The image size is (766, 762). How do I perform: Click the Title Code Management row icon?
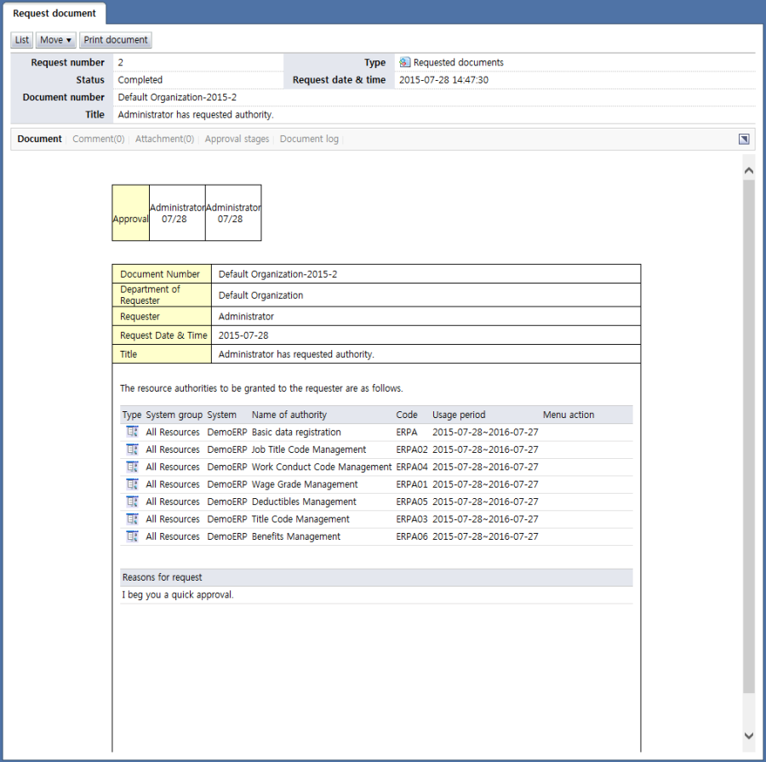[132, 519]
